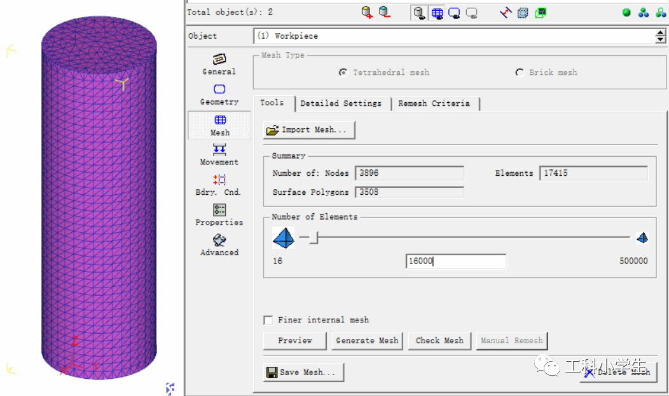
Task: Click the Save Mesh button
Action: 303,372
